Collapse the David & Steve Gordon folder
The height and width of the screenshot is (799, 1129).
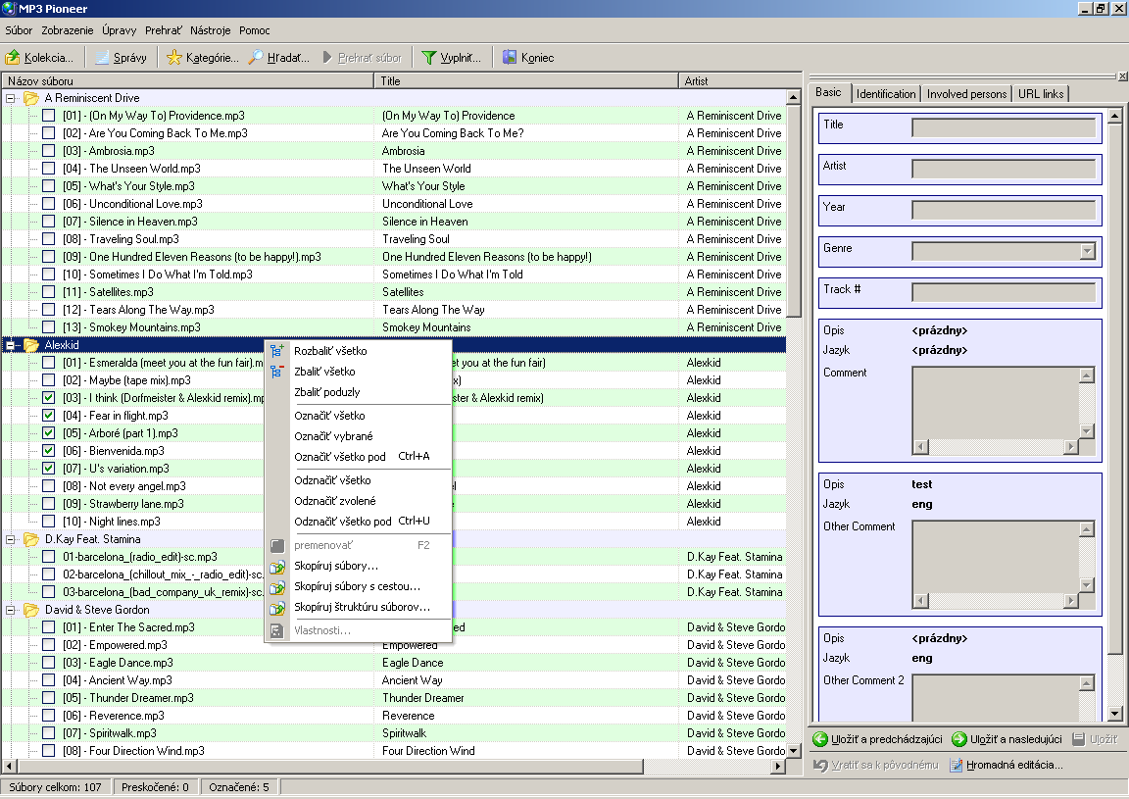[12, 610]
